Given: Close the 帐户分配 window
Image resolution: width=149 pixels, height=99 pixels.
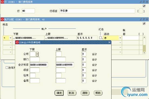Looking at the screenshot, I should (147, 19).
